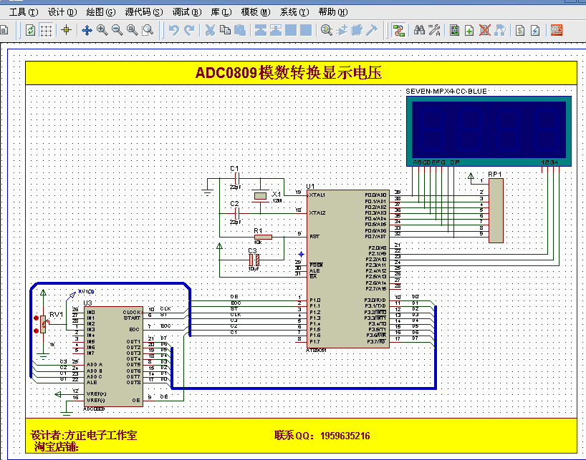This screenshot has width=586, height=460.
Task: Open the 模板(M) menu
Action: [x=256, y=12]
